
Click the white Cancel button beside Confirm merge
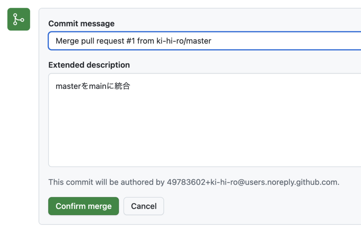pyautogui.click(x=143, y=206)
